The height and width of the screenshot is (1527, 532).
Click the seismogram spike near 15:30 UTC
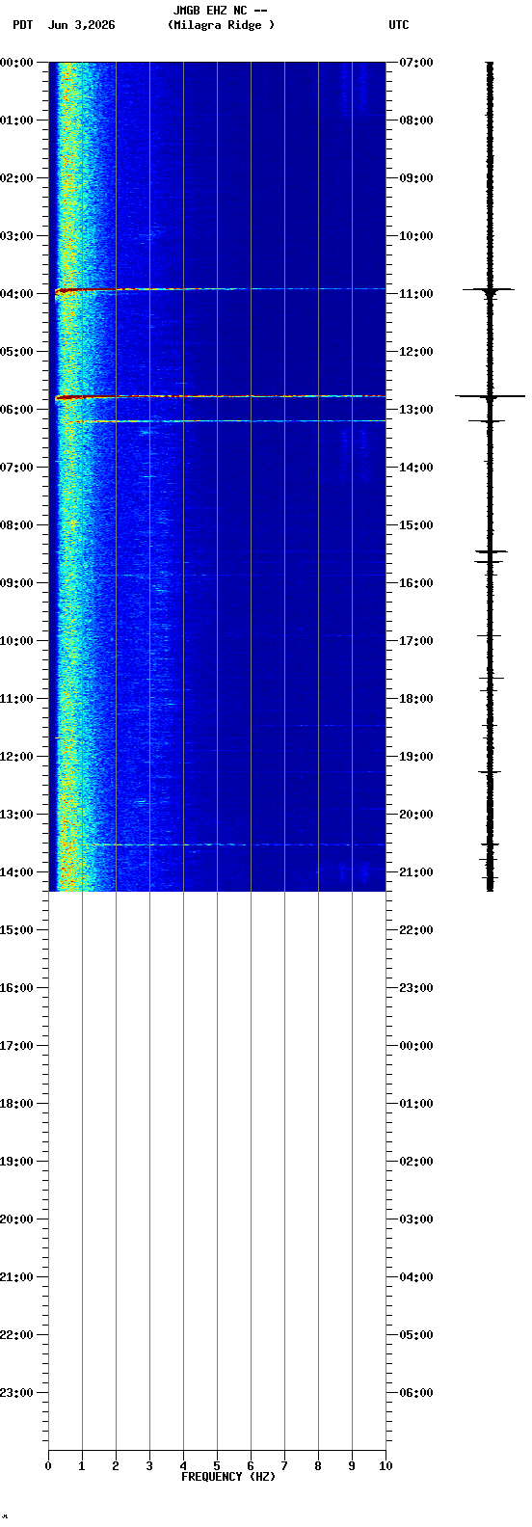(491, 551)
